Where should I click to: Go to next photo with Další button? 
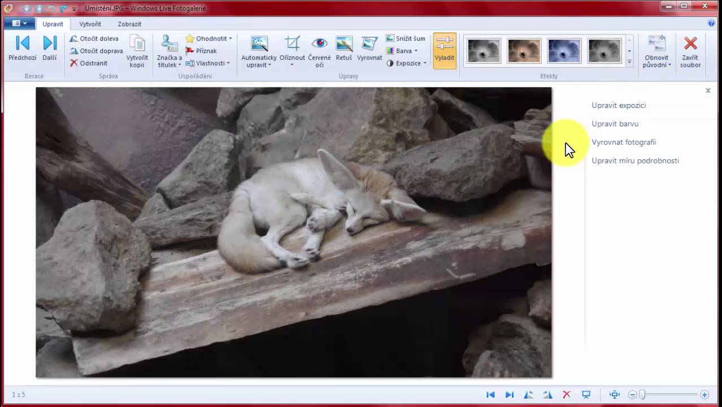(50, 48)
